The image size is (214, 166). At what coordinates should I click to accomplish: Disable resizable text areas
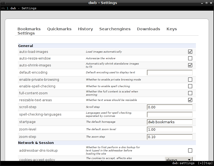(190, 100)
